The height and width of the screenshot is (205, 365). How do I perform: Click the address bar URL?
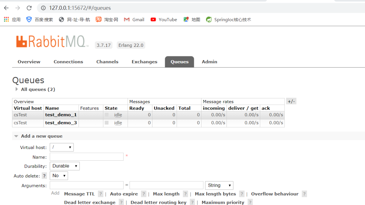(x=80, y=8)
